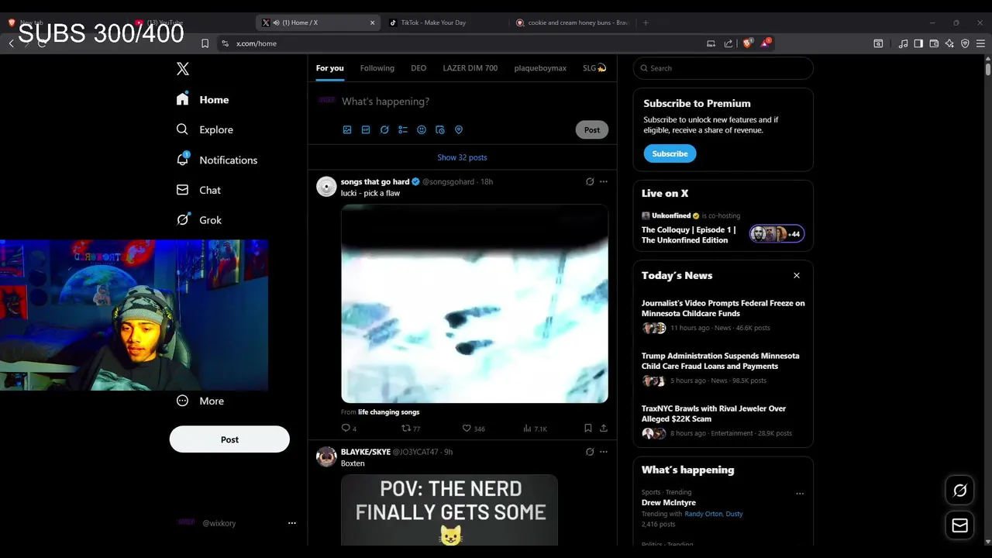The width and height of the screenshot is (992, 558).
Task: Like the songs that go hard post
Action: click(474, 428)
